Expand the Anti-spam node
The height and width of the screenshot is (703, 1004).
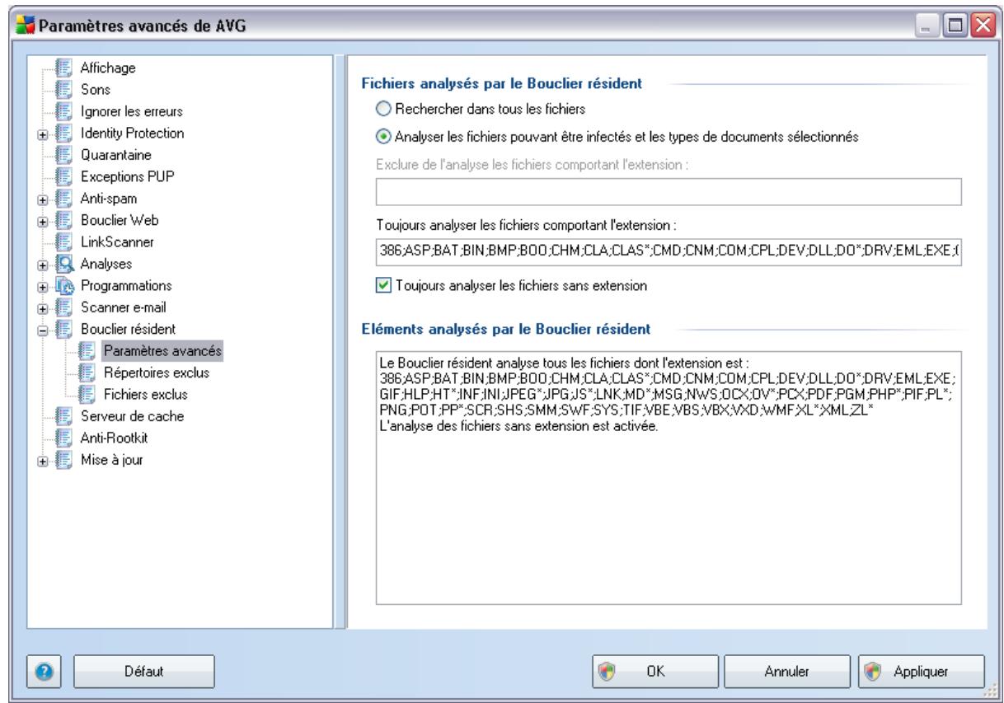pos(42,199)
